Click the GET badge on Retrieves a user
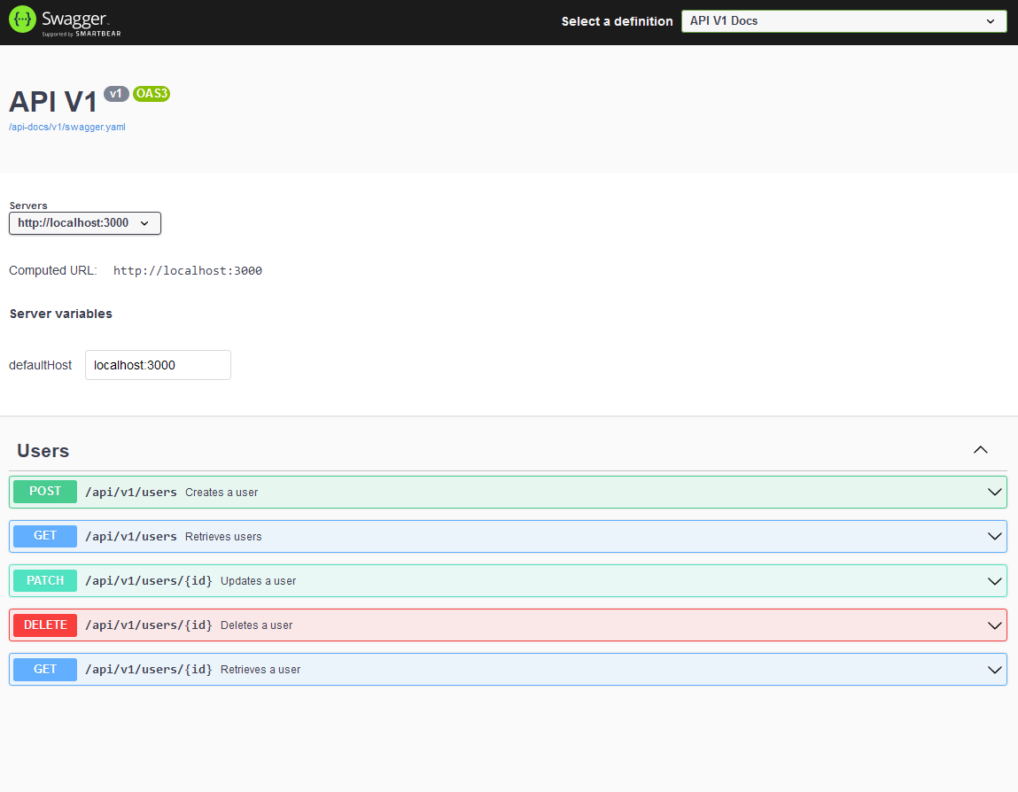 coord(44,669)
